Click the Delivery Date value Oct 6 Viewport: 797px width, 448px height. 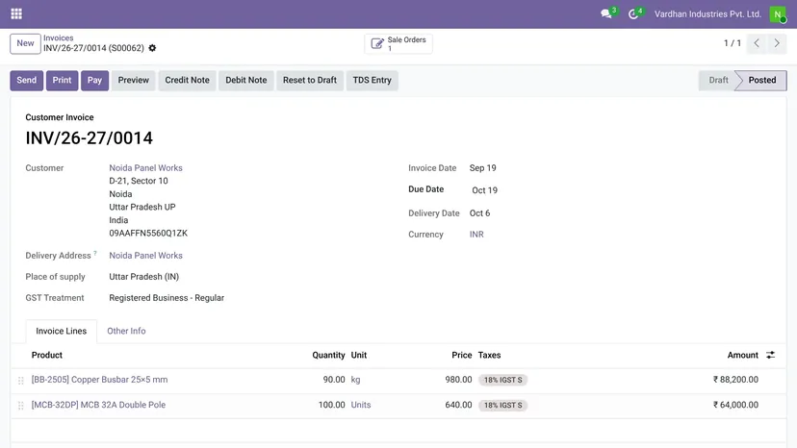[479, 212]
